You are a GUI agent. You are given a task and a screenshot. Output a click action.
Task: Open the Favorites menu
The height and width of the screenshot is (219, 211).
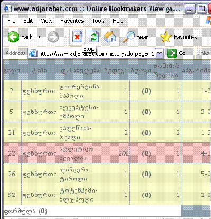point(72,21)
